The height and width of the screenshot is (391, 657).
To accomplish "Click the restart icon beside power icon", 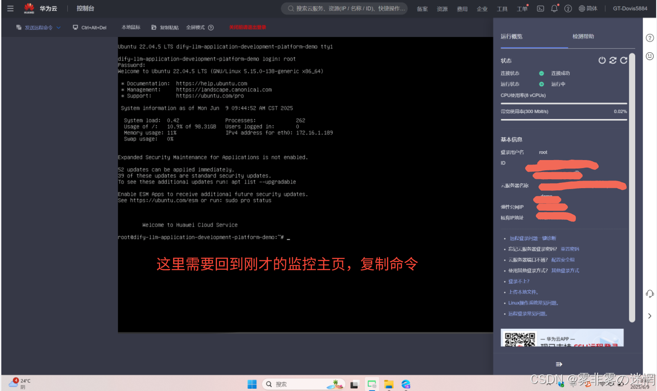I will pyautogui.click(x=613, y=60).
